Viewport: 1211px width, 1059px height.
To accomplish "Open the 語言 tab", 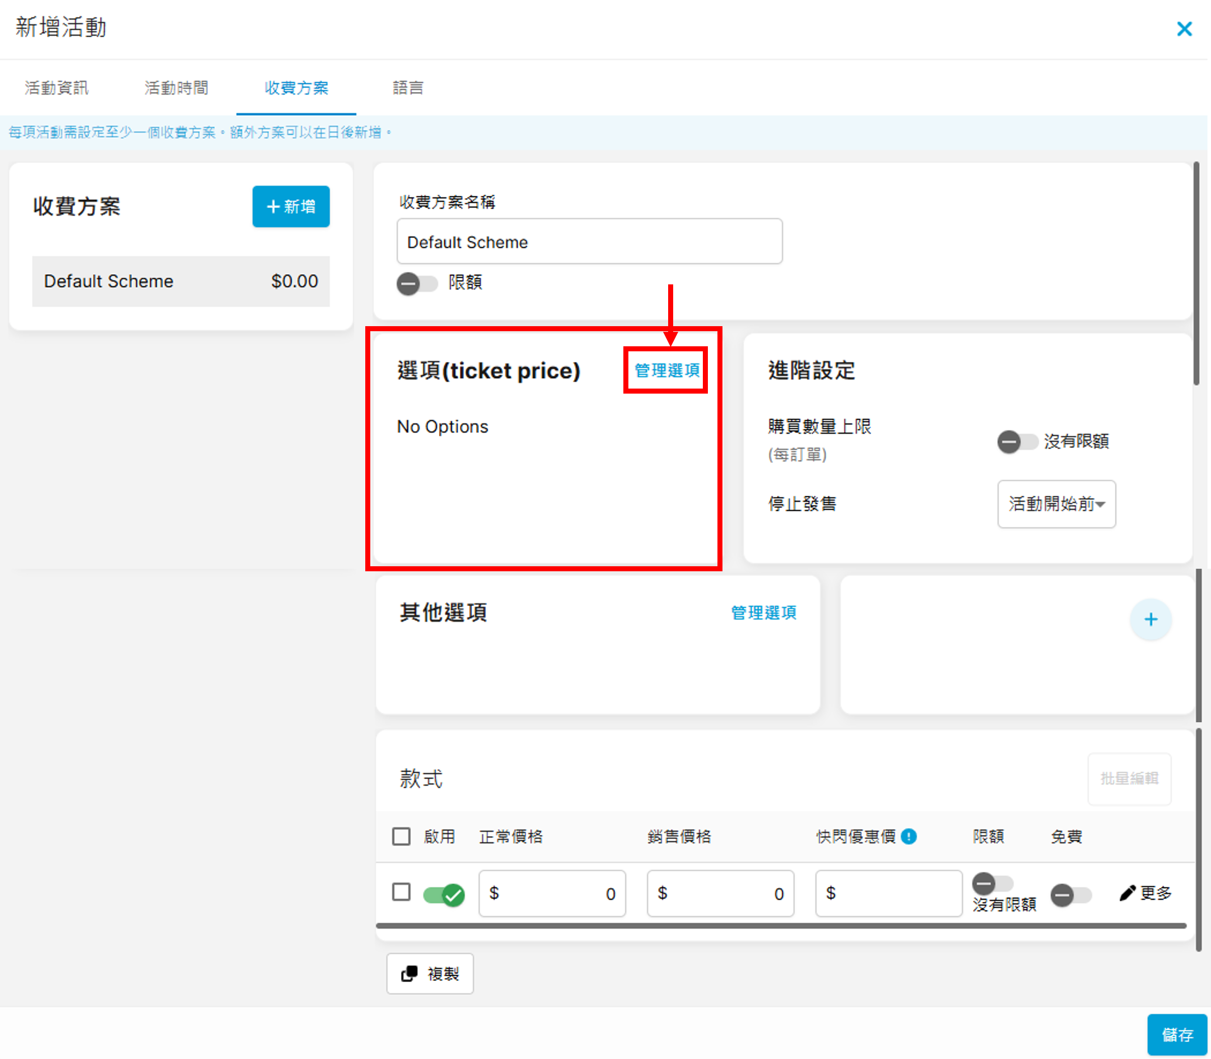I will pos(408,88).
